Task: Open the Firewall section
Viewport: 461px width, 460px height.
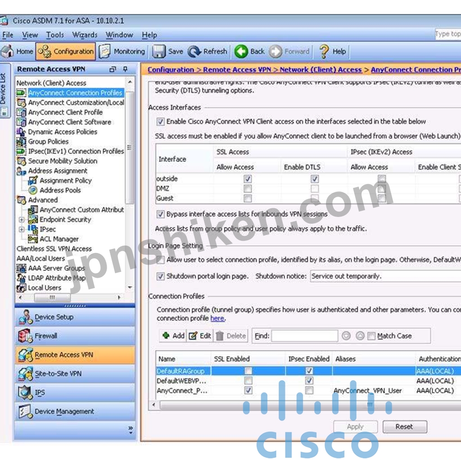Action: [75, 336]
